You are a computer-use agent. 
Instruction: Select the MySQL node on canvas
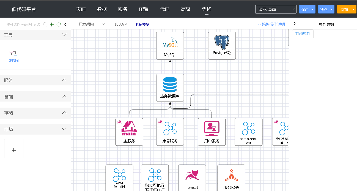[x=170, y=46]
